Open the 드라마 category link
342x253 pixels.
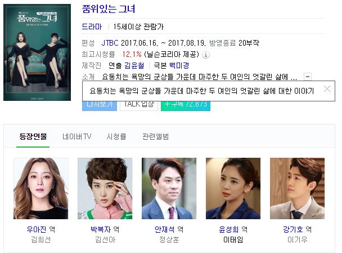pyautogui.click(x=92, y=26)
